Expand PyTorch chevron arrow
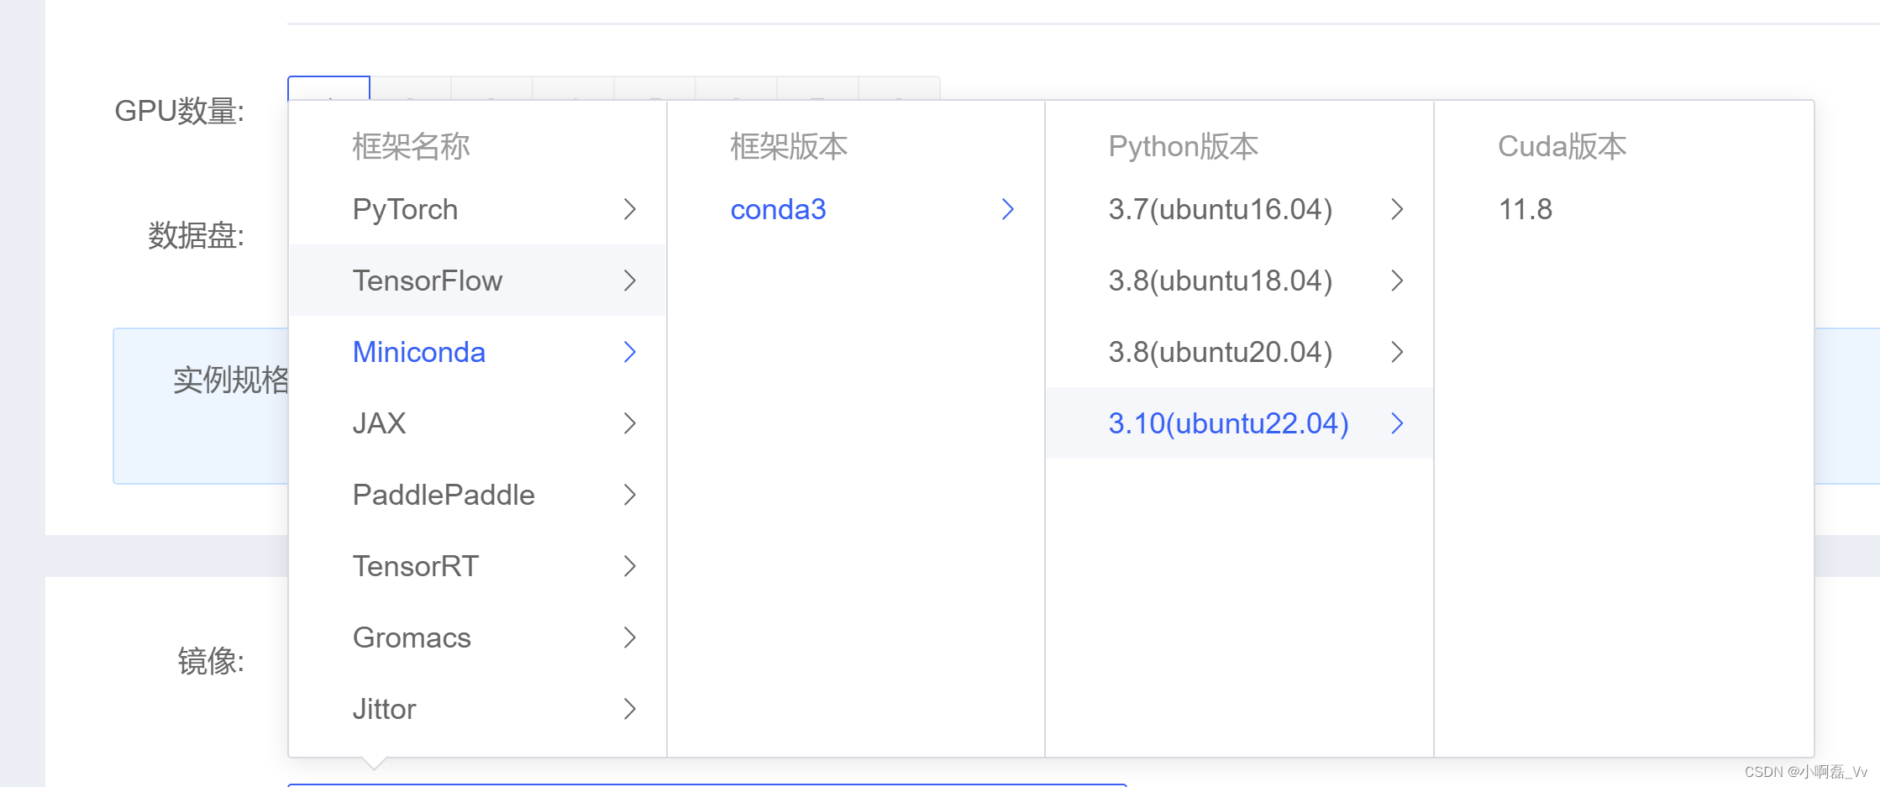1880x787 pixels. (x=630, y=209)
